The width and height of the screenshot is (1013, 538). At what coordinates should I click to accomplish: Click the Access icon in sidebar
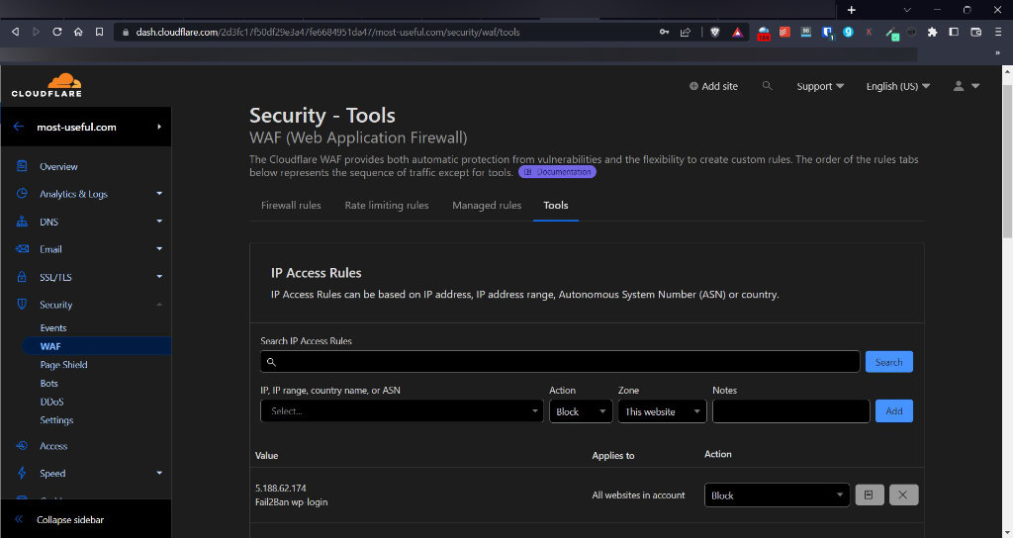tap(22, 446)
